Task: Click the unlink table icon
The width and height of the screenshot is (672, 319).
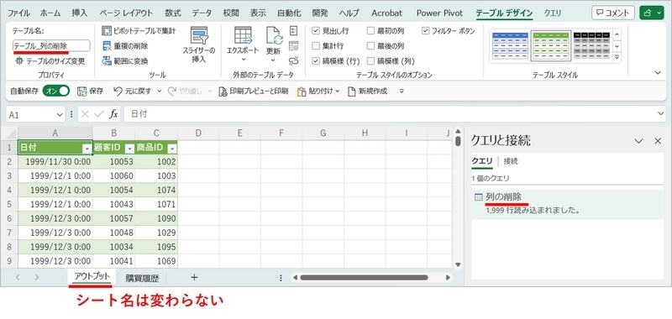Action: click(293, 61)
